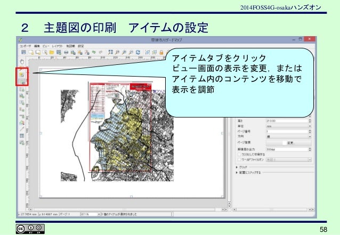The height and width of the screenshot is (235, 340).
Task: Click the Zoom full icon
Action: [x=111, y=52]
